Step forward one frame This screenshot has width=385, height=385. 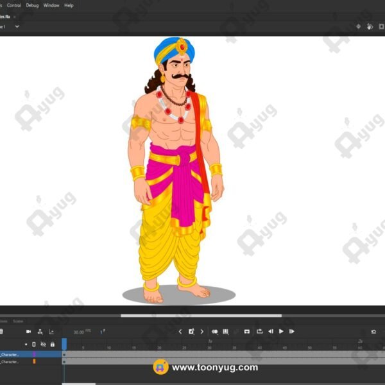click(291, 331)
